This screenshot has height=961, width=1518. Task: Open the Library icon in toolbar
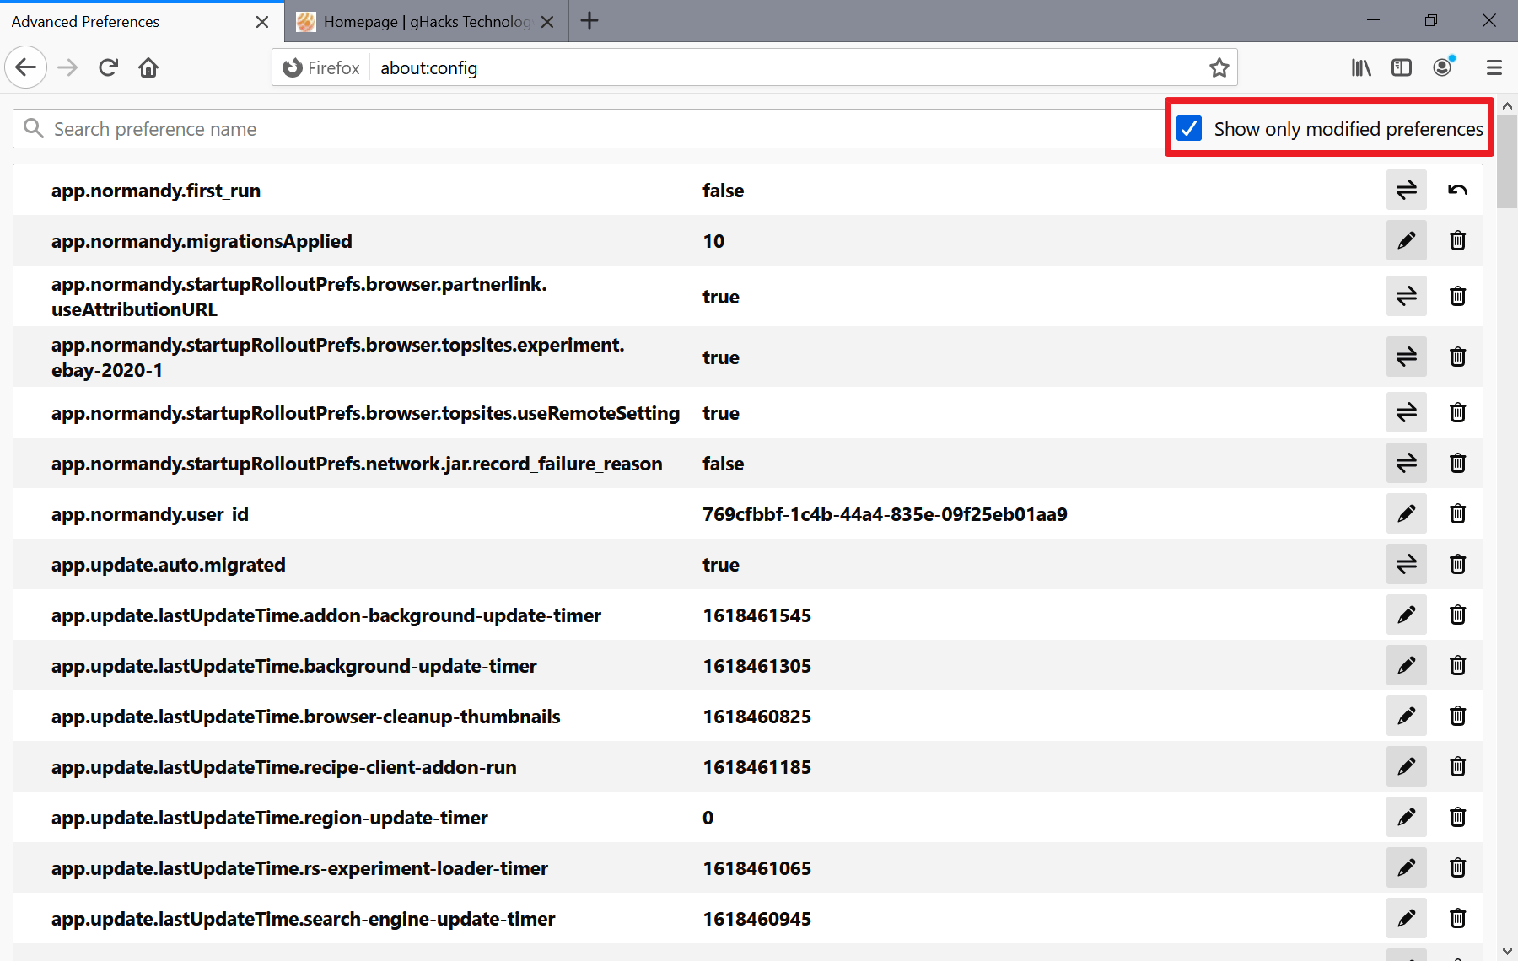[x=1361, y=68]
